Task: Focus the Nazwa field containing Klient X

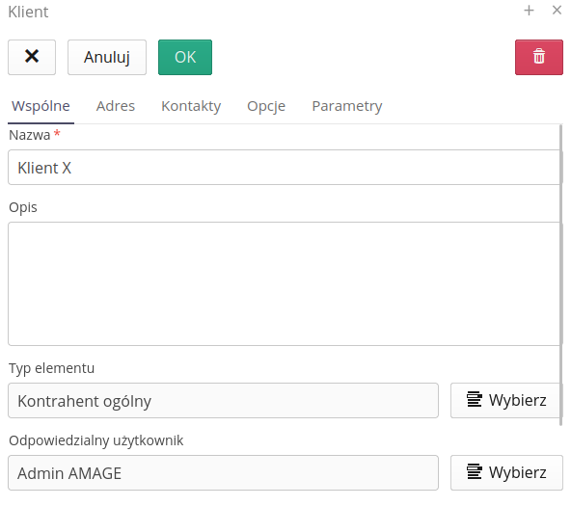Action: (284, 168)
